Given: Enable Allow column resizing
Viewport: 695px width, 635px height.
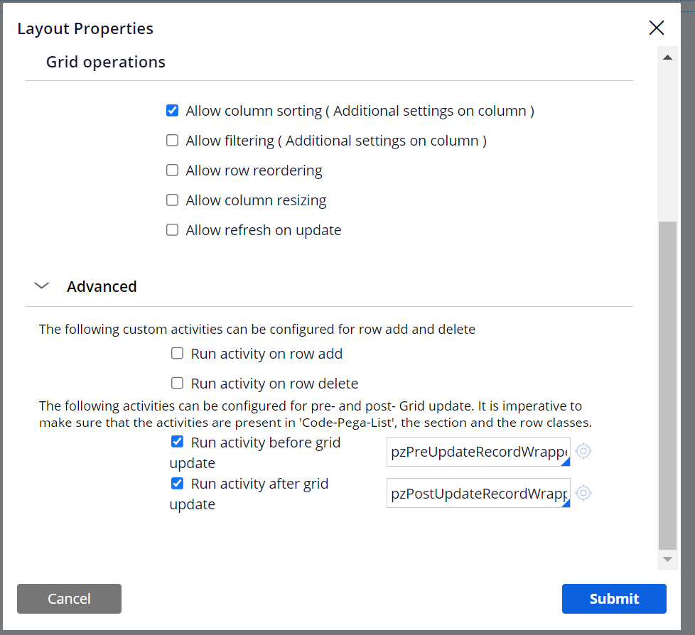Looking at the screenshot, I should [x=172, y=200].
